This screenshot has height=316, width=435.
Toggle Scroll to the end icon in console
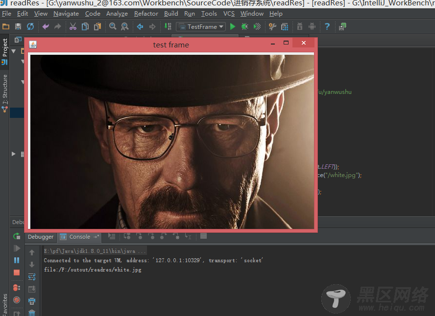(32, 289)
